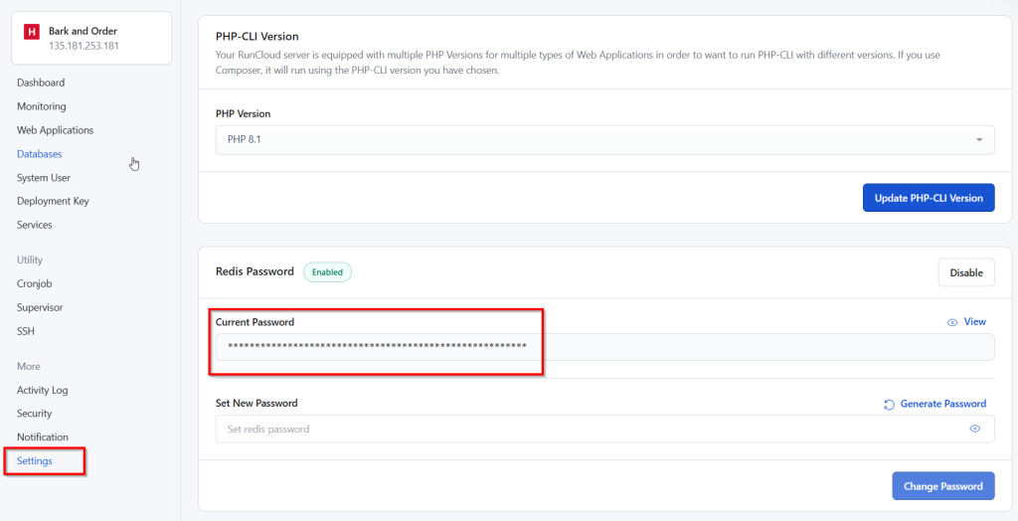Screen dimensions: 1018x521
Task: Select Databases in the sidebar
Action: (40, 154)
